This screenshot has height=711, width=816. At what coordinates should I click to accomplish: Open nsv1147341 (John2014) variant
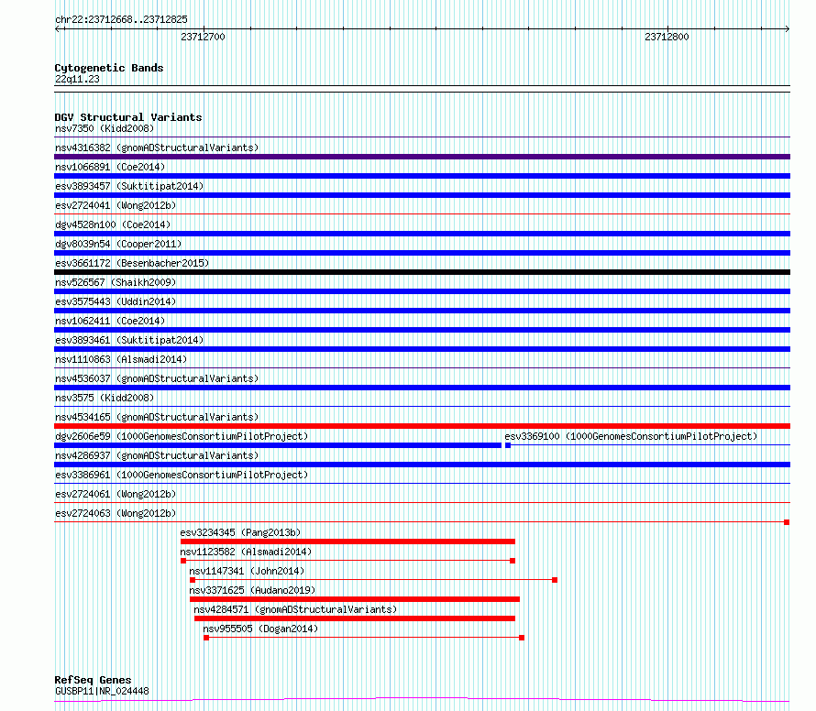click(247, 571)
